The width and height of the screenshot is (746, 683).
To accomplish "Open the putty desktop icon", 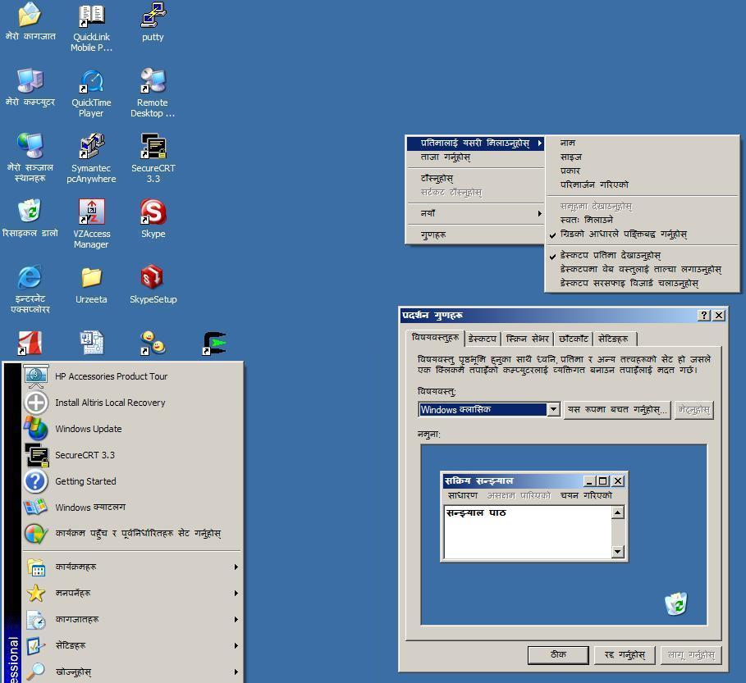I will point(153,16).
